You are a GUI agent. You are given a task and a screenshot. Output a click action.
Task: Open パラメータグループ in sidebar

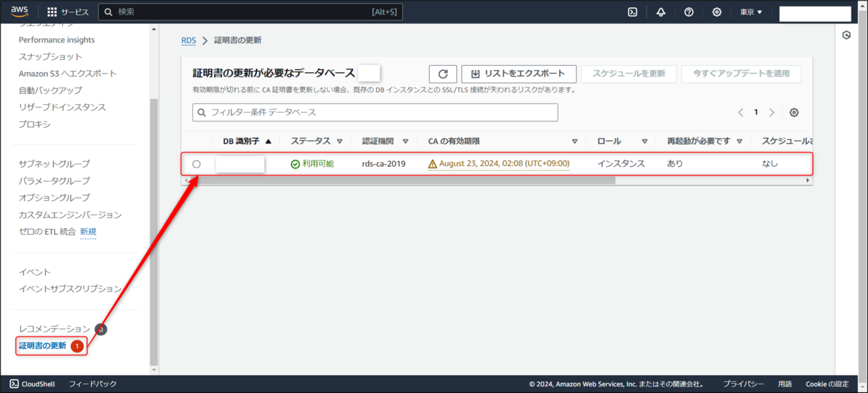coord(54,181)
